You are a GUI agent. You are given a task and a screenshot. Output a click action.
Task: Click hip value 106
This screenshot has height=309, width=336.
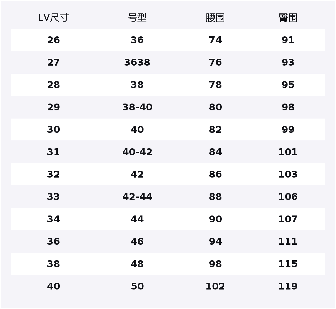288,197
